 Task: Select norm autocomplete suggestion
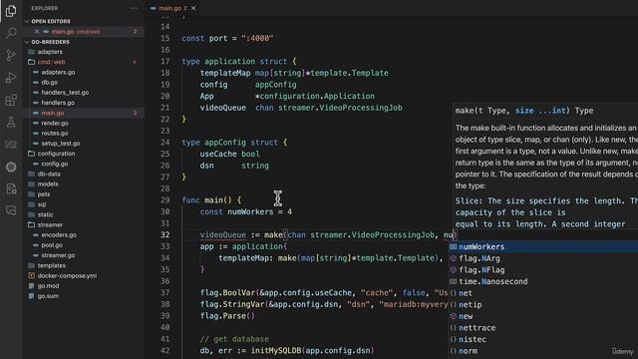[x=543, y=351]
